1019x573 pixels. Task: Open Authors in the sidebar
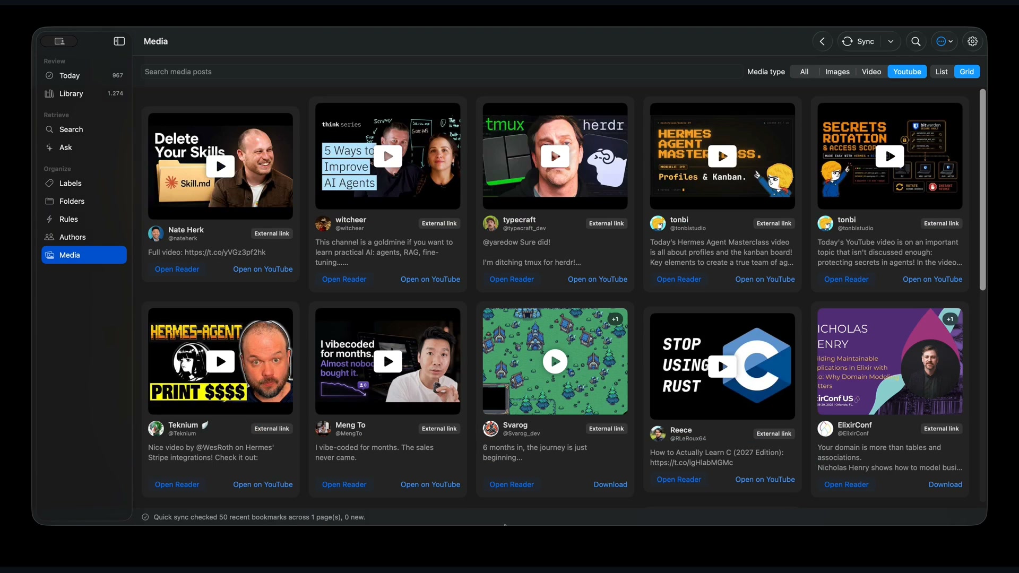(x=84, y=237)
